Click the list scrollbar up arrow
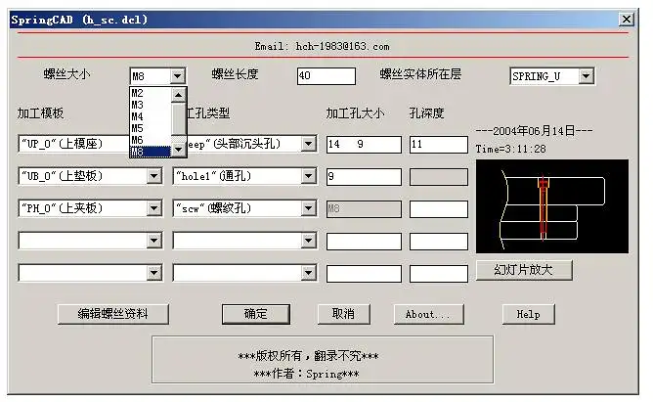 pos(178,95)
